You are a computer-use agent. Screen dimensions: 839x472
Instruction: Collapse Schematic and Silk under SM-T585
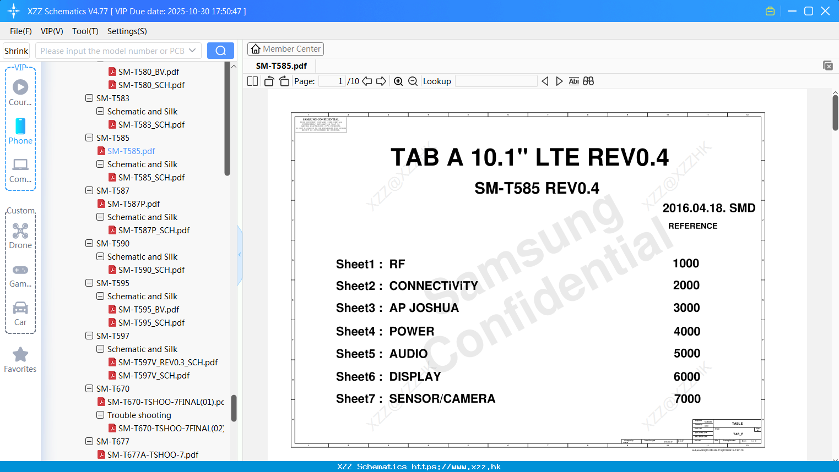point(100,164)
